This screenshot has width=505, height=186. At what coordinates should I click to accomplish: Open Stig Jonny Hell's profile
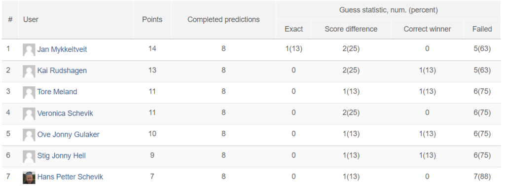[x=62, y=156]
